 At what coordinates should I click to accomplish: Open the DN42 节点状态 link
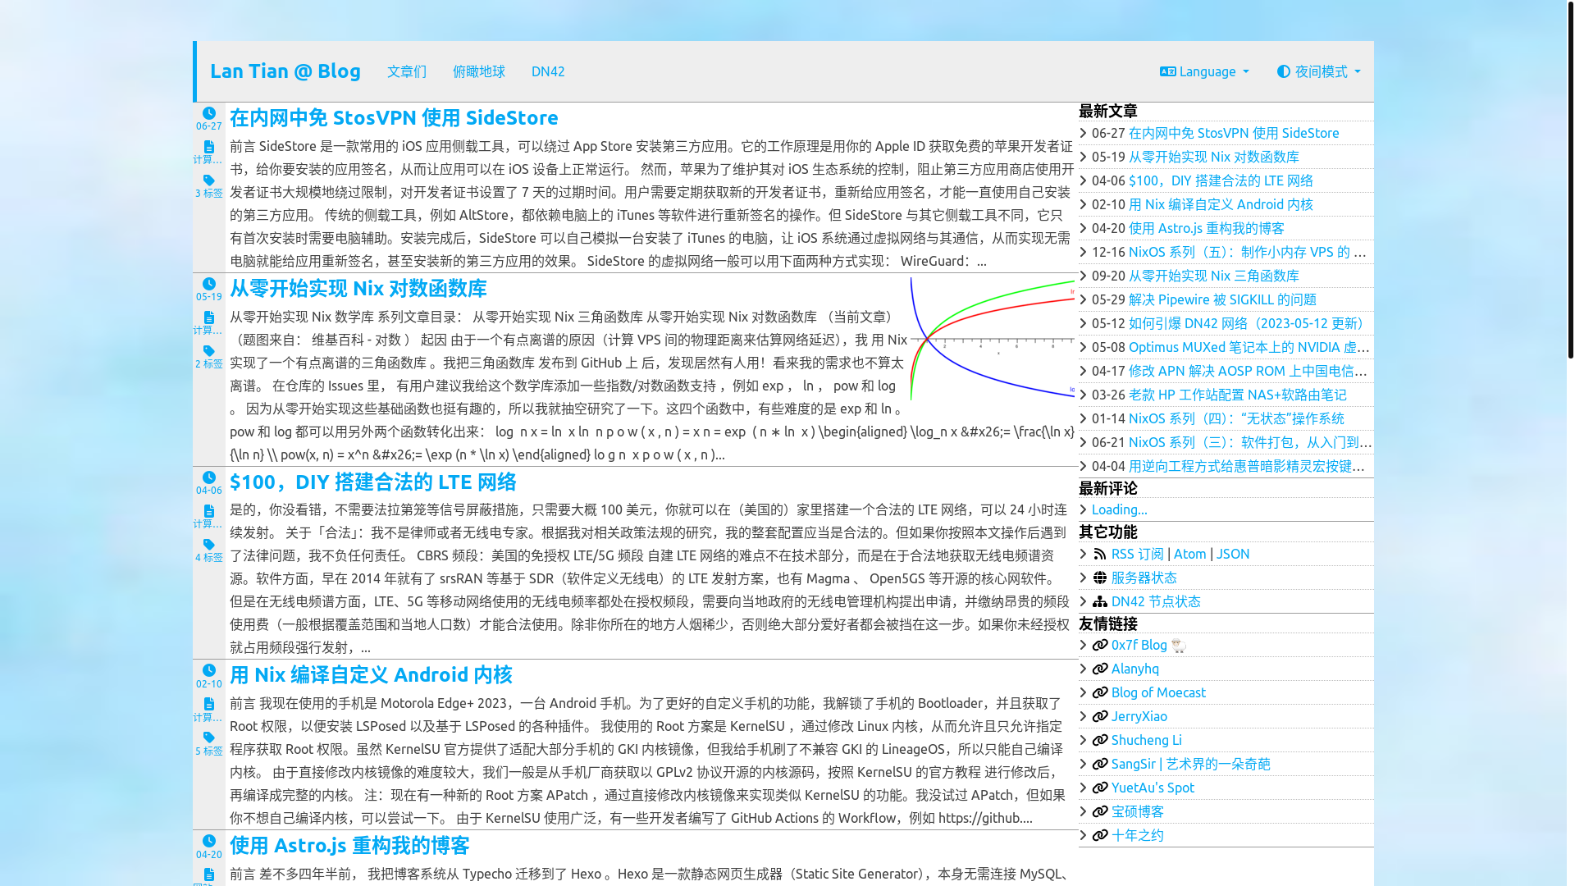pyautogui.click(x=1156, y=602)
